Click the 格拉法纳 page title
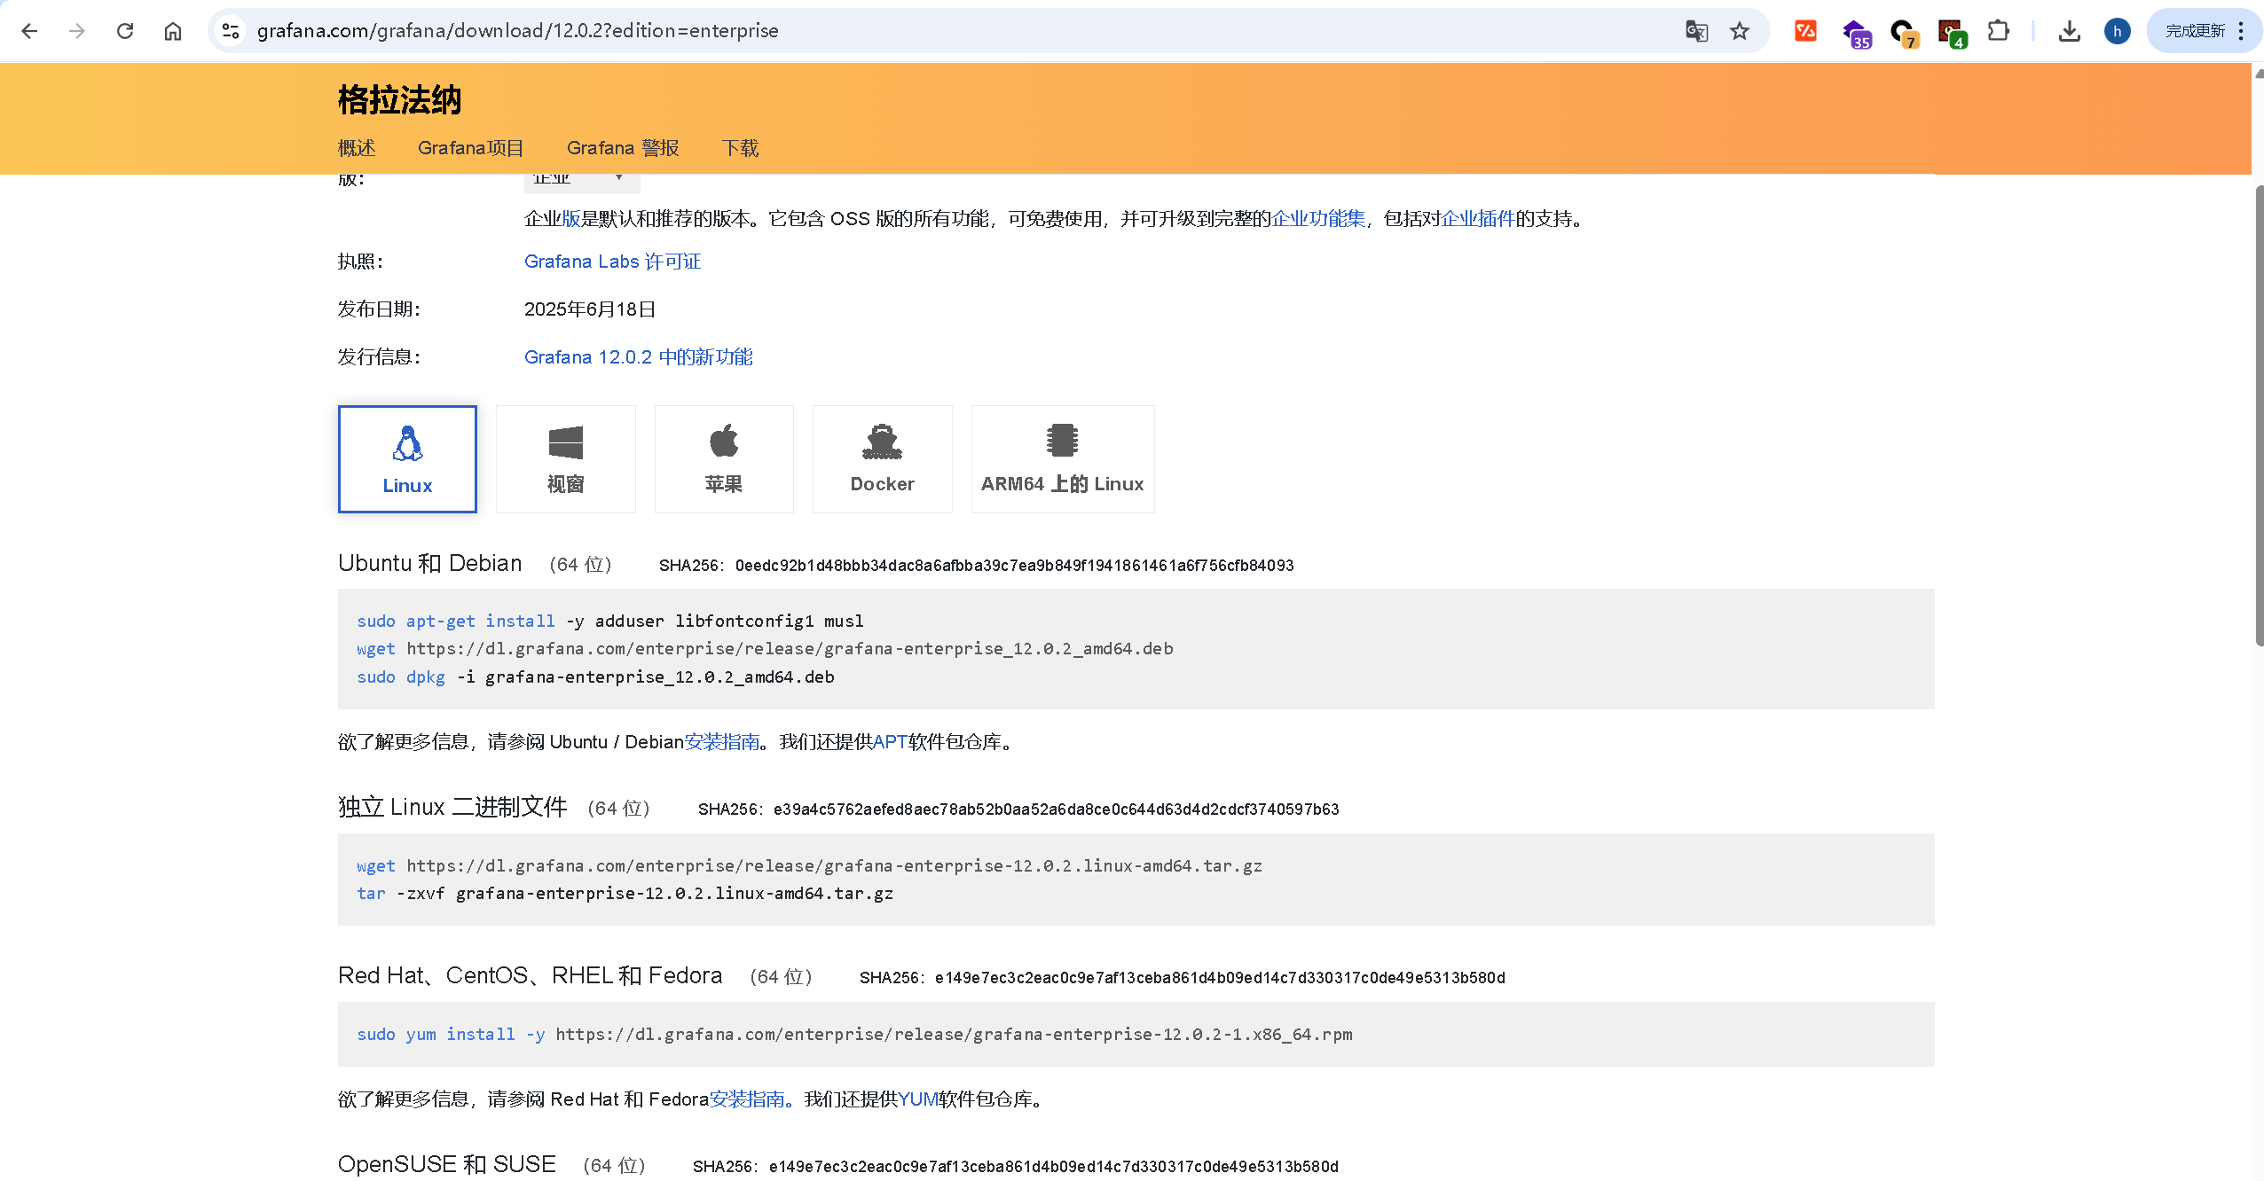 [399, 100]
